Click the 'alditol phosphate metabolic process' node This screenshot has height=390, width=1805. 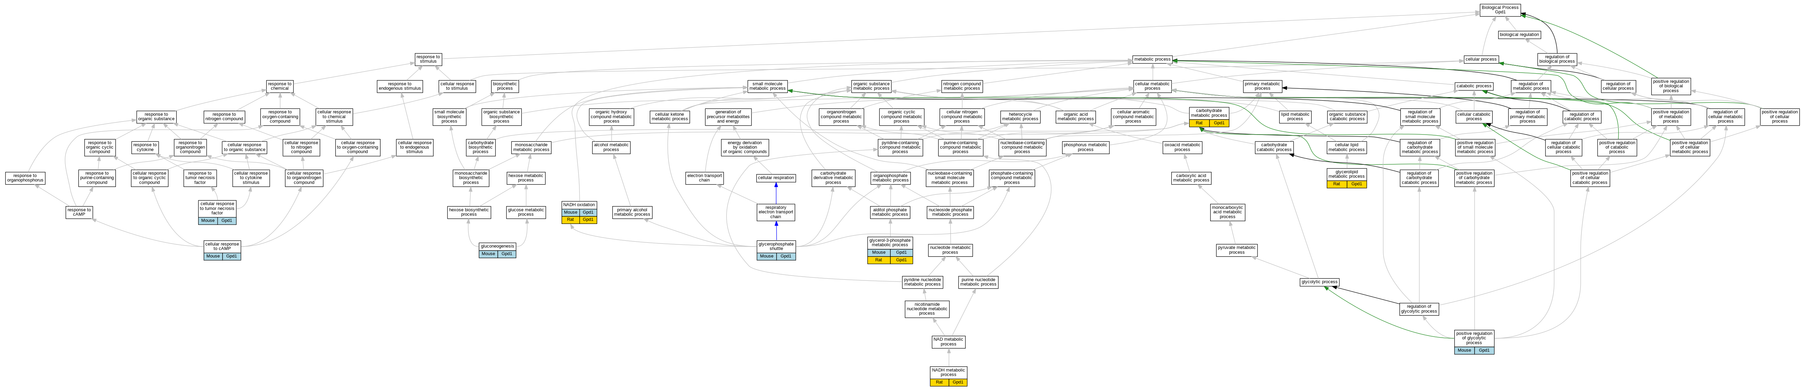[890, 212]
